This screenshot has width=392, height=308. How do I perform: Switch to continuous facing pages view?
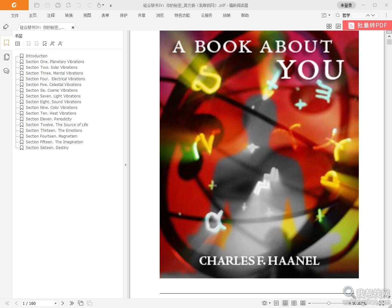pos(303,303)
